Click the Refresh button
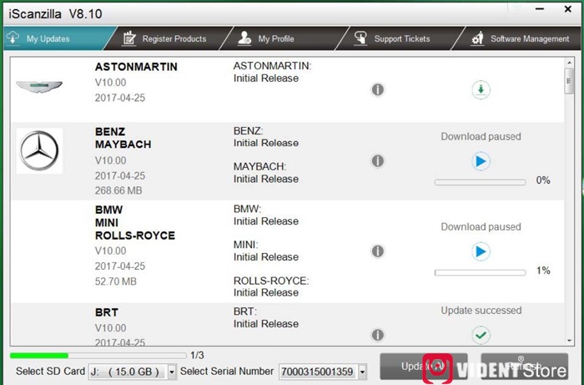584x385 pixels. [525, 367]
